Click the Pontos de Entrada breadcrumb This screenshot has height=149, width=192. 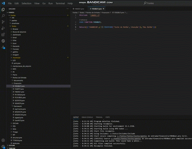coord(93,13)
